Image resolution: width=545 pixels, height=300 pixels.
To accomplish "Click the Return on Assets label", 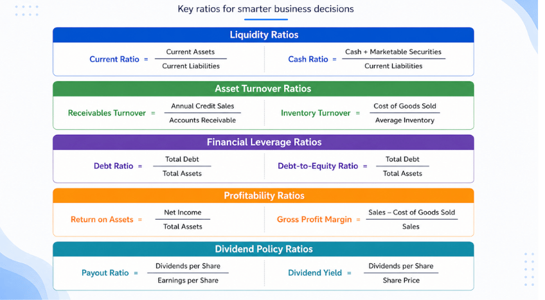I will click(102, 220).
